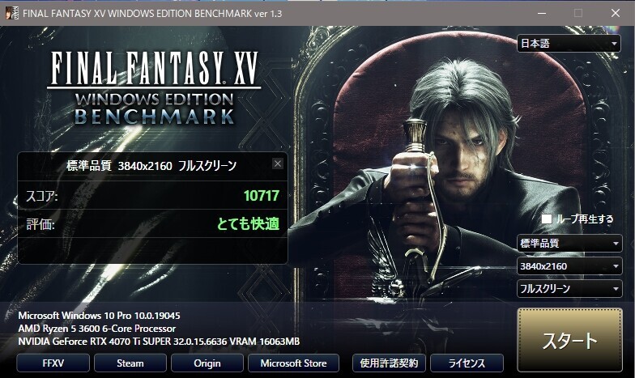The image size is (635, 378).
Task: Close the benchmark result panel
Action: pos(277,164)
